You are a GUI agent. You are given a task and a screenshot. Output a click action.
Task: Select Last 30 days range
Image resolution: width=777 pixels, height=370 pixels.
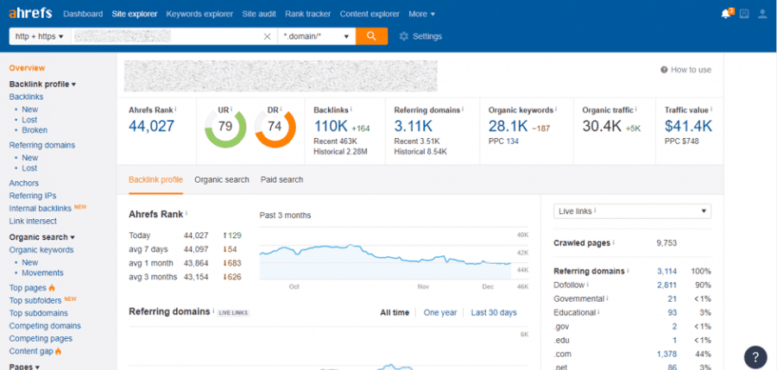[494, 312]
